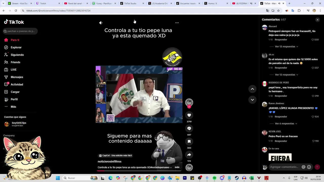Mute the TikTok video sound
The image size is (324, 182).
click(x=101, y=23)
